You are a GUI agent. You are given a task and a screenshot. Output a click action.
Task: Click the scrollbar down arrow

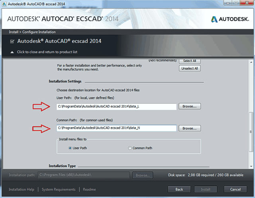[x=251, y=166]
